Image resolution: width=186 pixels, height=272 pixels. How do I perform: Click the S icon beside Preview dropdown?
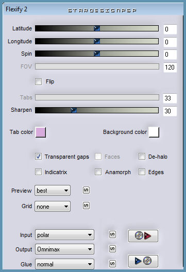click(86, 190)
